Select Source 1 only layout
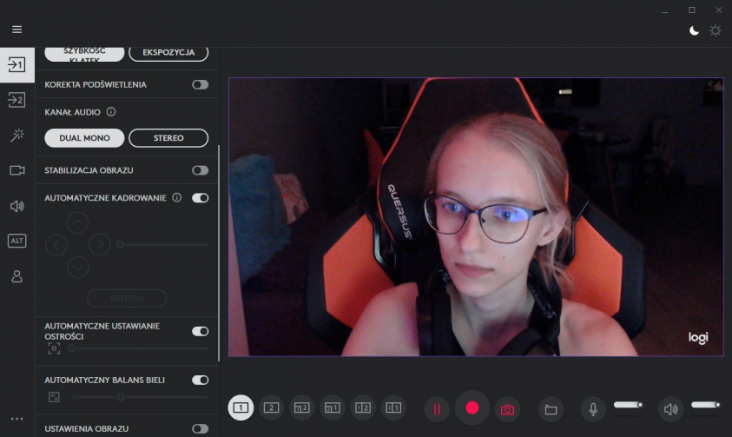 tap(241, 407)
